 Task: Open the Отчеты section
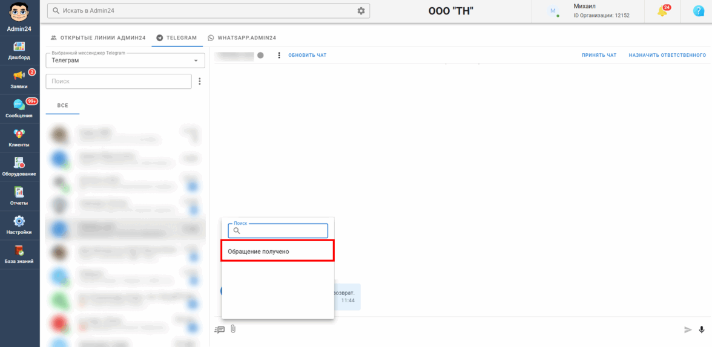[19, 196]
